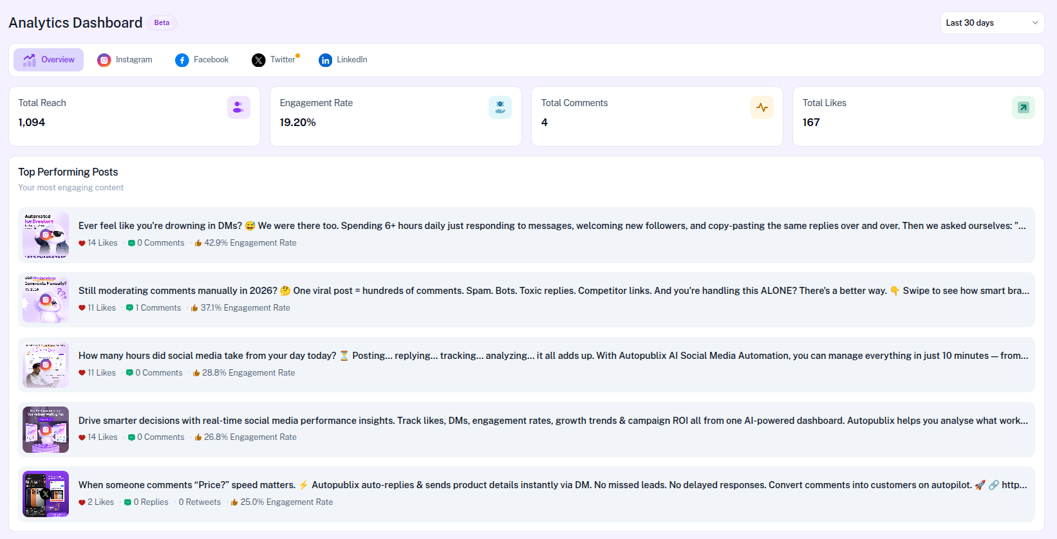Click heart icon beside 2 Likes
Image resolution: width=1057 pixels, height=539 pixels.
click(82, 502)
